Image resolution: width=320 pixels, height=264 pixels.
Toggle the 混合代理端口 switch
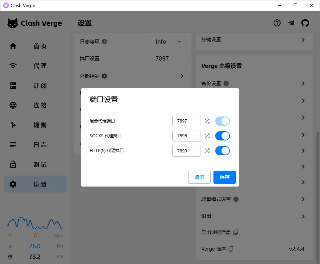[223, 121]
